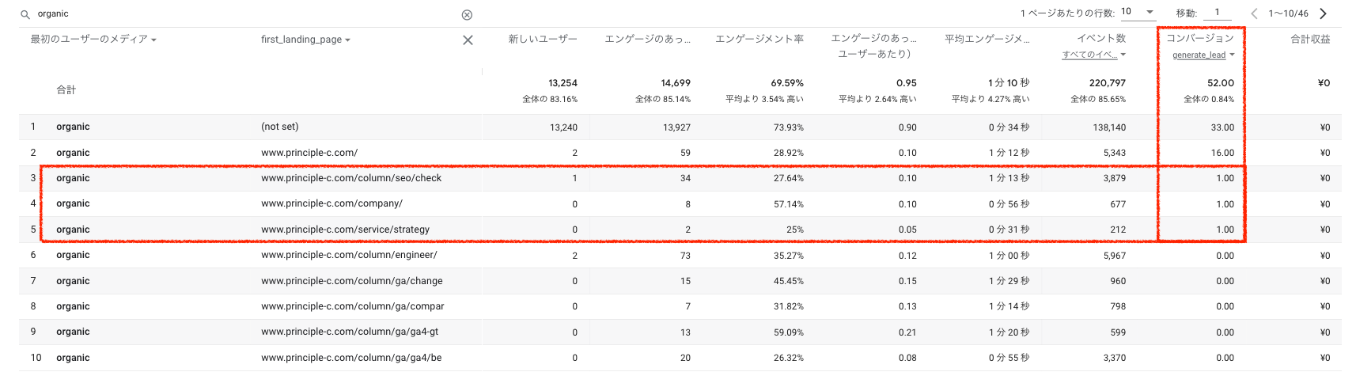Expand the first_landing_page dimension dropdown
Image resolution: width=1356 pixels, height=391 pixels.
305,40
